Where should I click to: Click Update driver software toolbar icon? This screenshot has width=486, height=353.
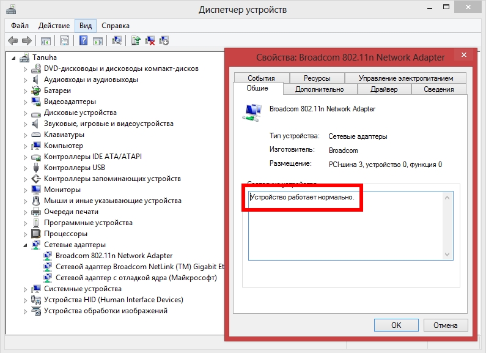coord(135,41)
